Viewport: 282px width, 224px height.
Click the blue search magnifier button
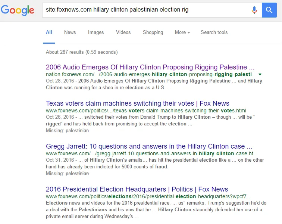click(269, 10)
